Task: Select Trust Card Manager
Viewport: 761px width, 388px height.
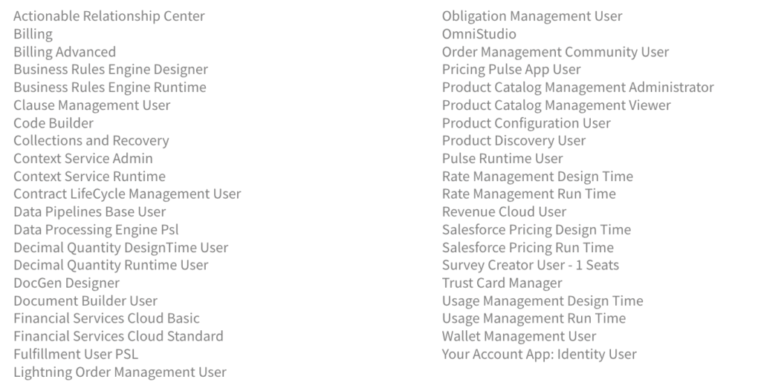Action: pyautogui.click(x=502, y=283)
